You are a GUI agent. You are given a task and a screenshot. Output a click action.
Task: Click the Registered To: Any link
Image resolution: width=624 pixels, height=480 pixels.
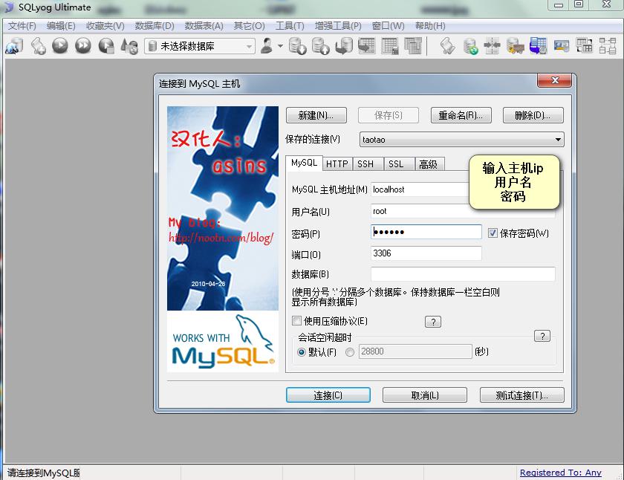click(x=560, y=473)
